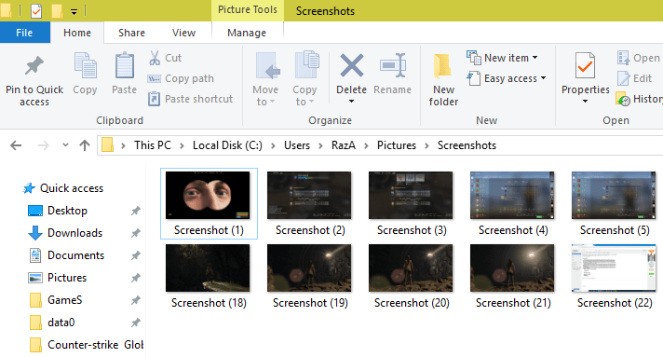Open Downloads in navigation pane
The width and height of the screenshot is (663, 357).
[74, 233]
